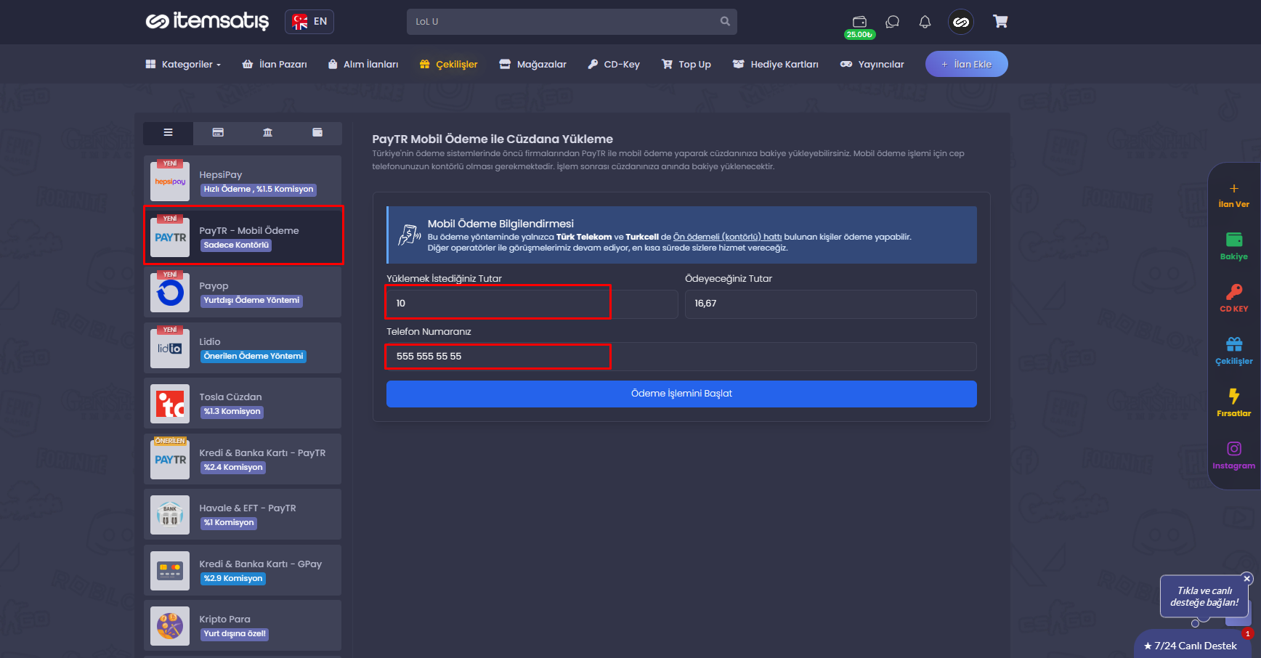This screenshot has height=658, width=1261.
Task: Click the Havale bank icon thumbnail
Action: [170, 515]
